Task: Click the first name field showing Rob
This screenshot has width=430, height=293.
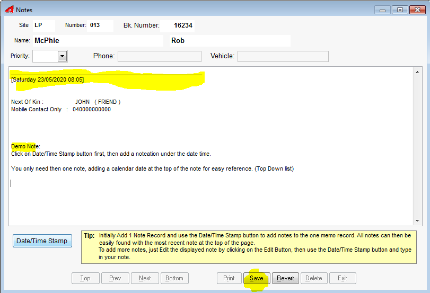Action: pos(230,41)
